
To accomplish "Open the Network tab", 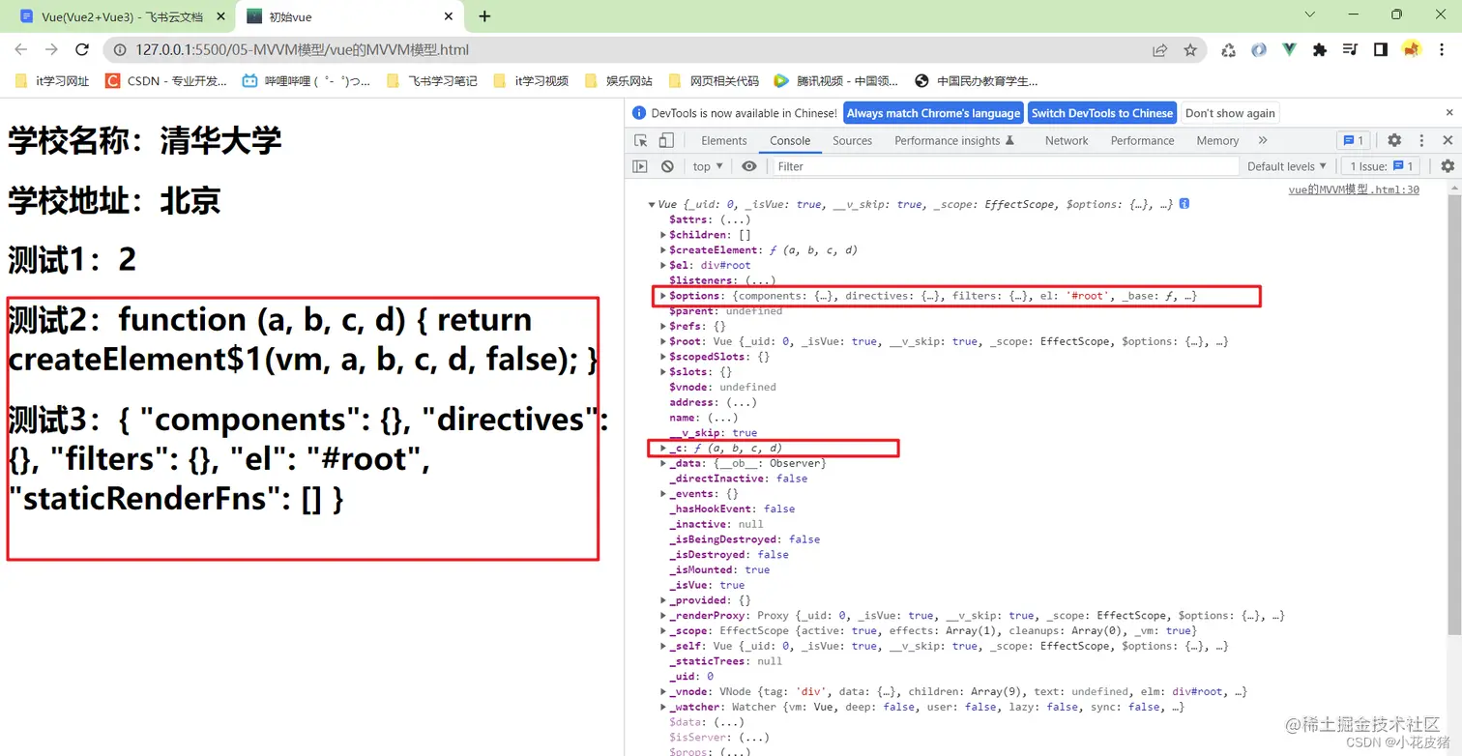I will click(1067, 140).
